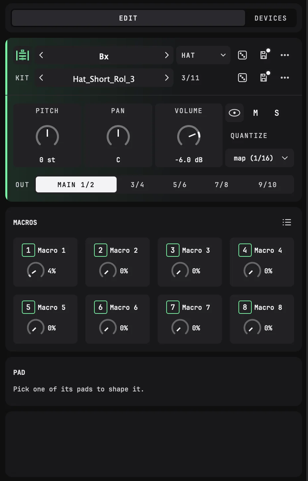Click the PAN knob
Image resolution: width=308 pixels, height=481 pixels.
click(x=118, y=136)
